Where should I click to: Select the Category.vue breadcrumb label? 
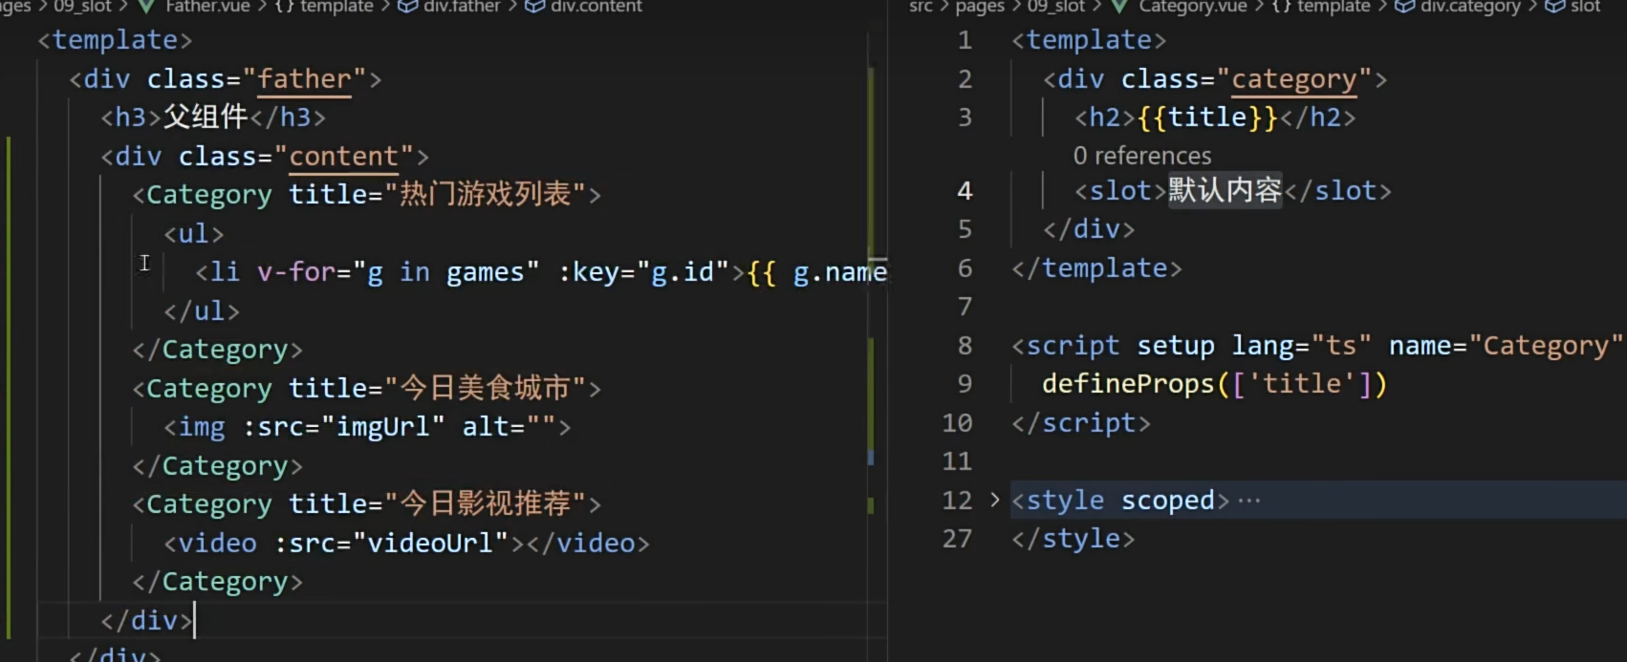[1192, 7]
